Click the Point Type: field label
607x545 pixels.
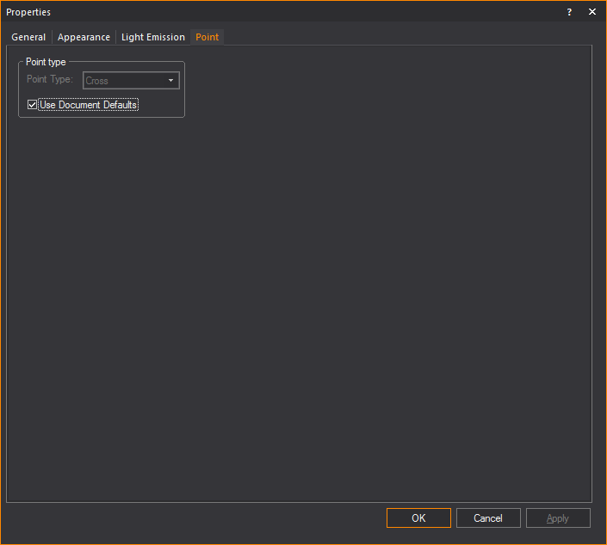[50, 80]
